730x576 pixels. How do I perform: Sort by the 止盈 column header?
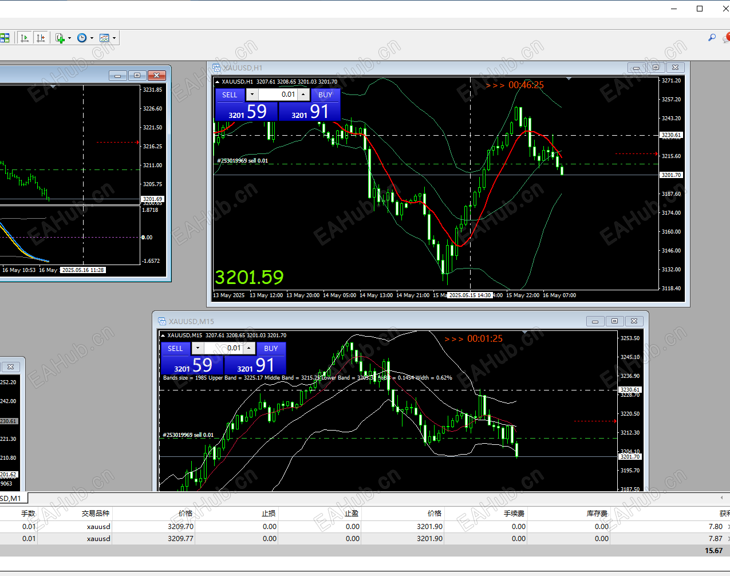pyautogui.click(x=352, y=514)
